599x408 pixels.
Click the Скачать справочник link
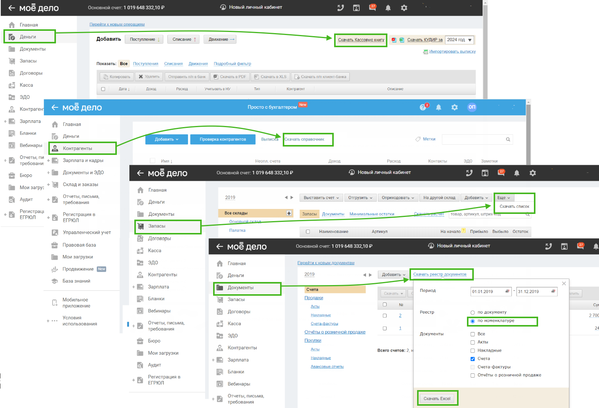pyautogui.click(x=304, y=139)
